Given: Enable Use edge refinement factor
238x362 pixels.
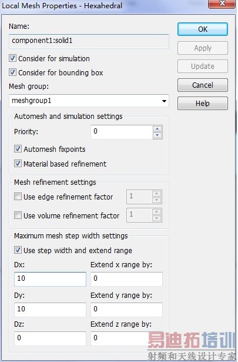Looking at the screenshot, I should pyautogui.click(x=18, y=197).
